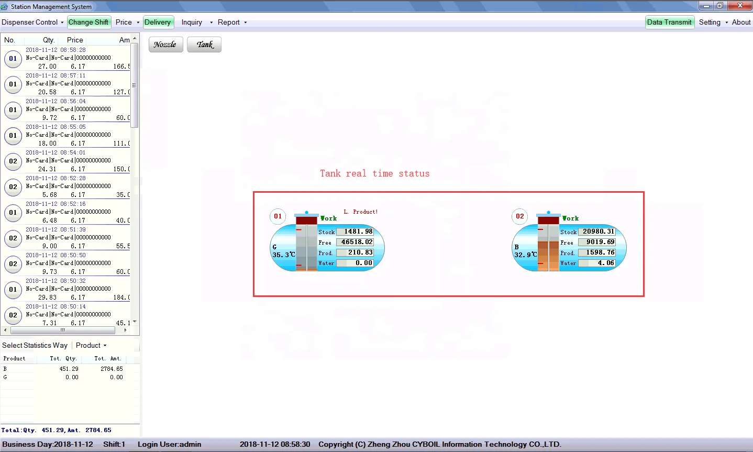
Task: Click tank 01 Stock value field
Action: [x=355, y=231]
